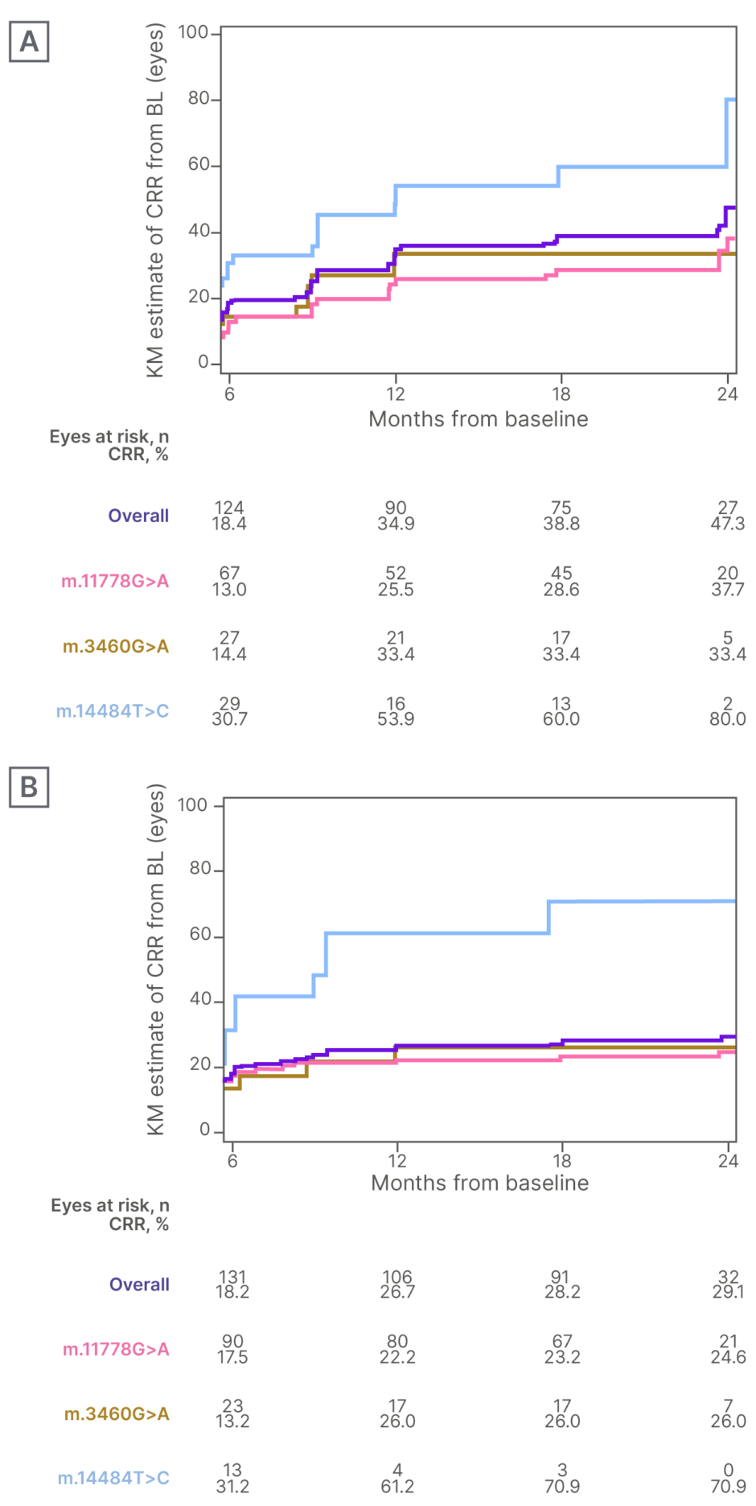Select the m.3460G>A label in panel B
756x1506 pixels.
tap(117, 1413)
